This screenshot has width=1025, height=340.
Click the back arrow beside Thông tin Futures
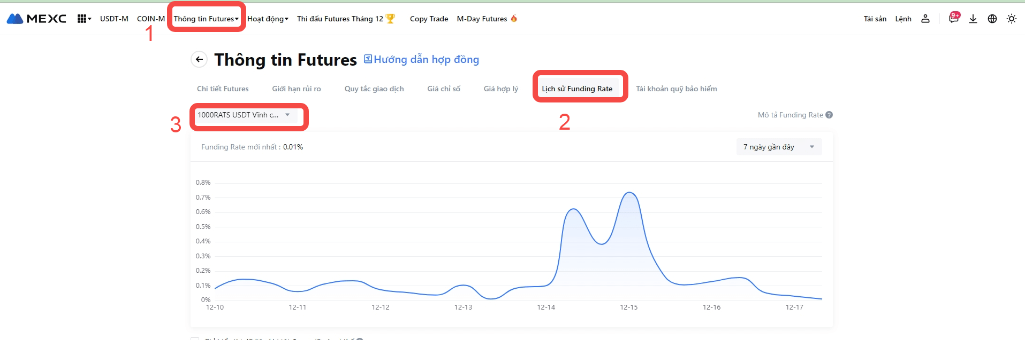199,59
